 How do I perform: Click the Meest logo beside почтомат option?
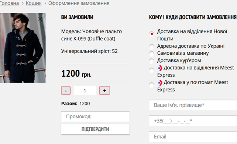pyautogui.click(x=160, y=83)
